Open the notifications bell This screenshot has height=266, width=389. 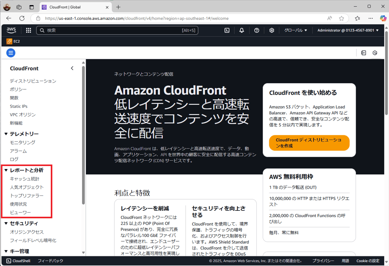[x=242, y=30]
